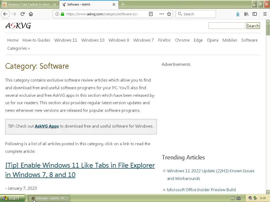Click the on-screen keyboard tray icon
Viewport: 270px width, 202px height.
238,198
